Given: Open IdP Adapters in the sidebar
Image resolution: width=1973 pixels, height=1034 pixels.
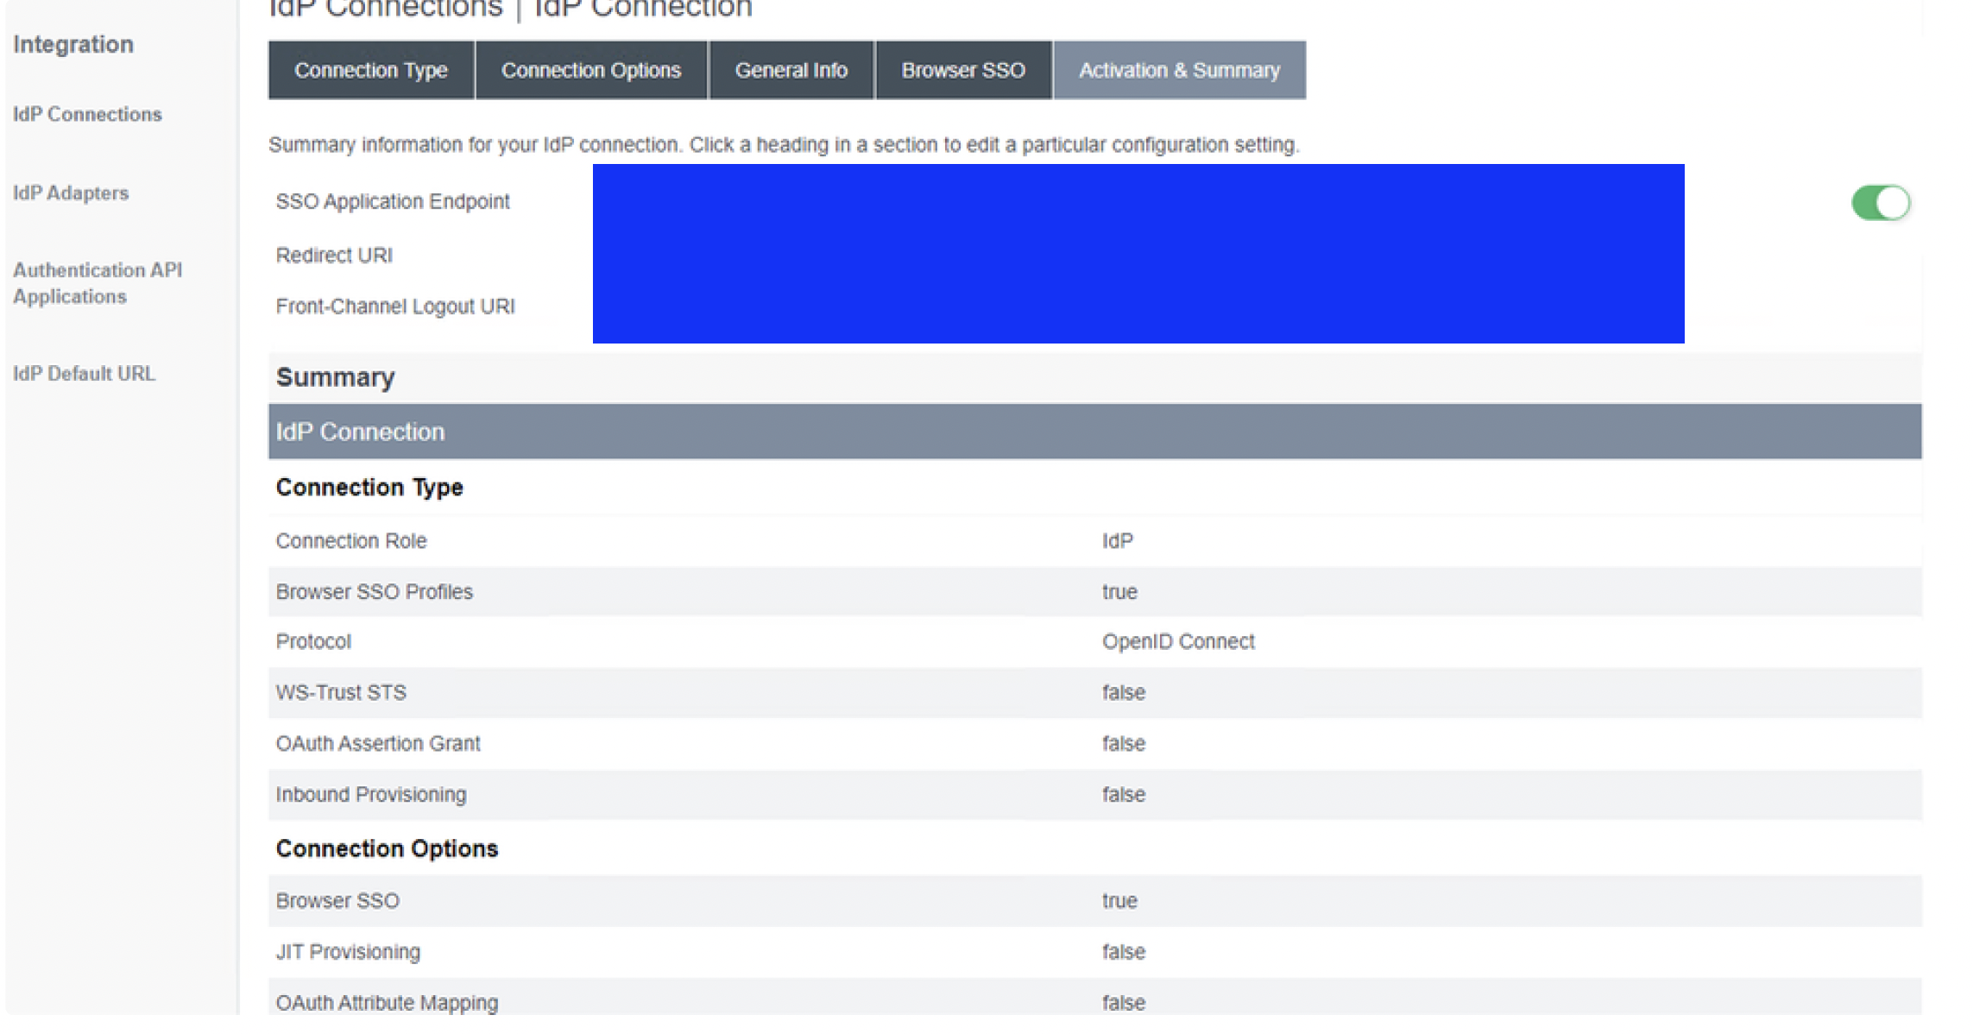Looking at the screenshot, I should [71, 192].
